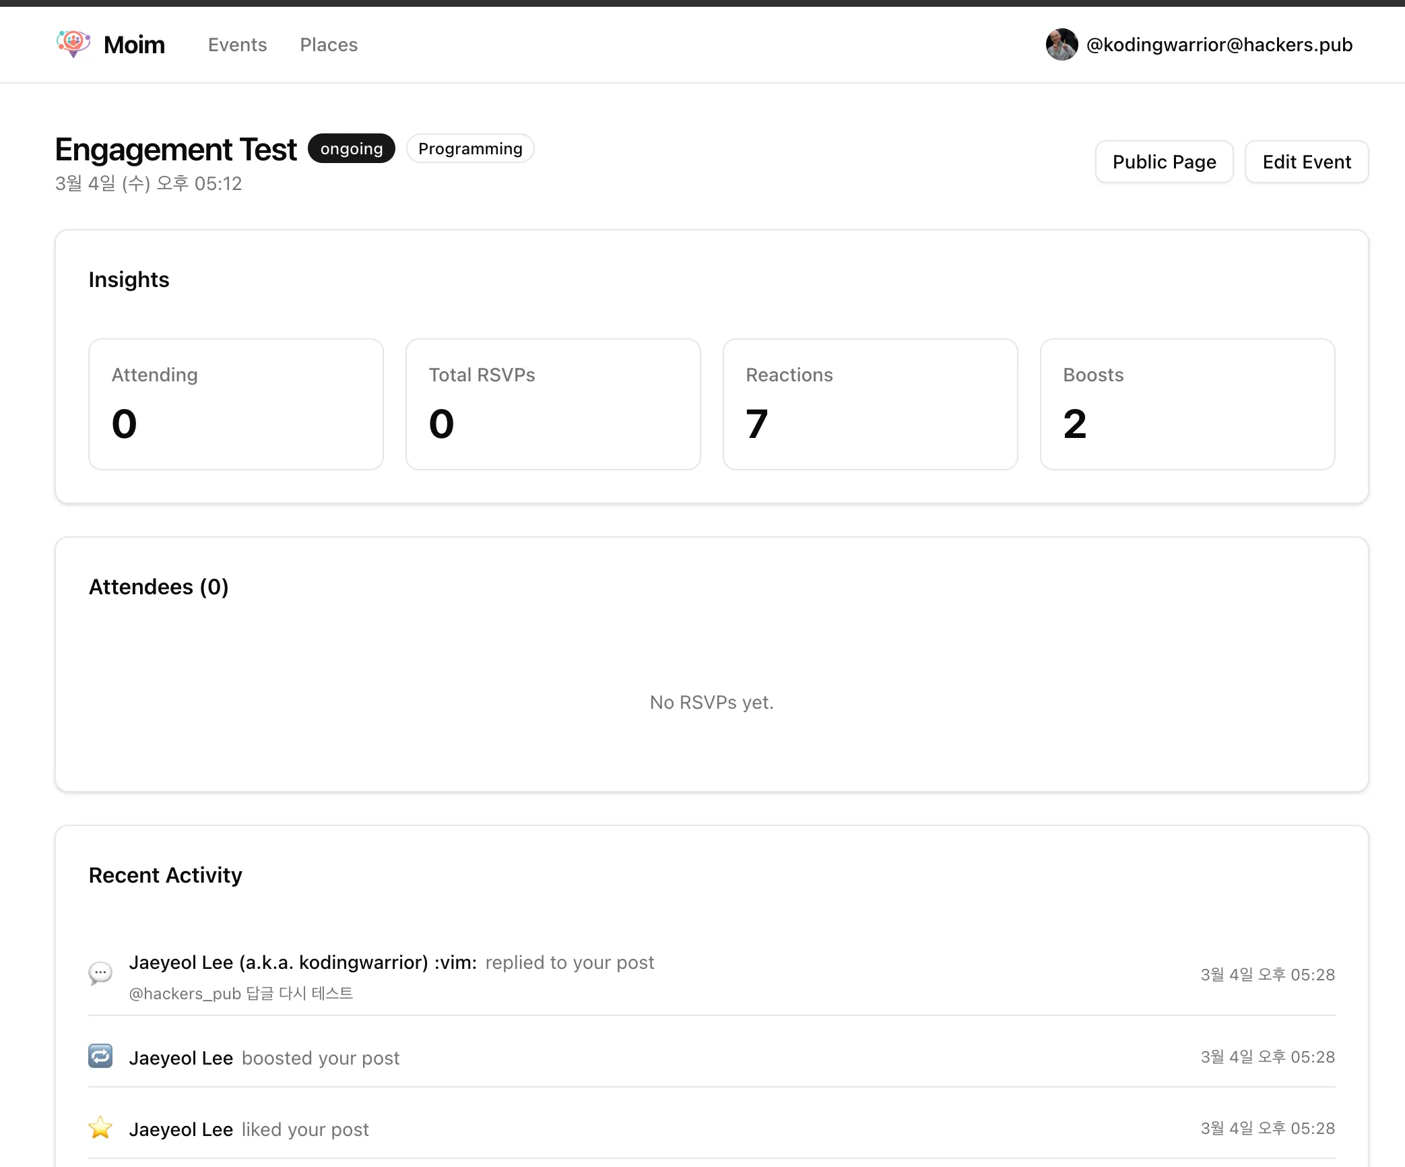Viewport: 1405px width, 1167px height.
Task: Select the Reactions insight card
Action: (870, 404)
